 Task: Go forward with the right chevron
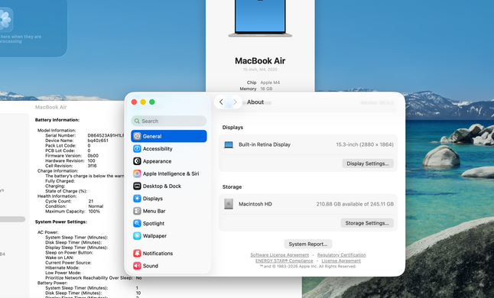tap(235, 102)
